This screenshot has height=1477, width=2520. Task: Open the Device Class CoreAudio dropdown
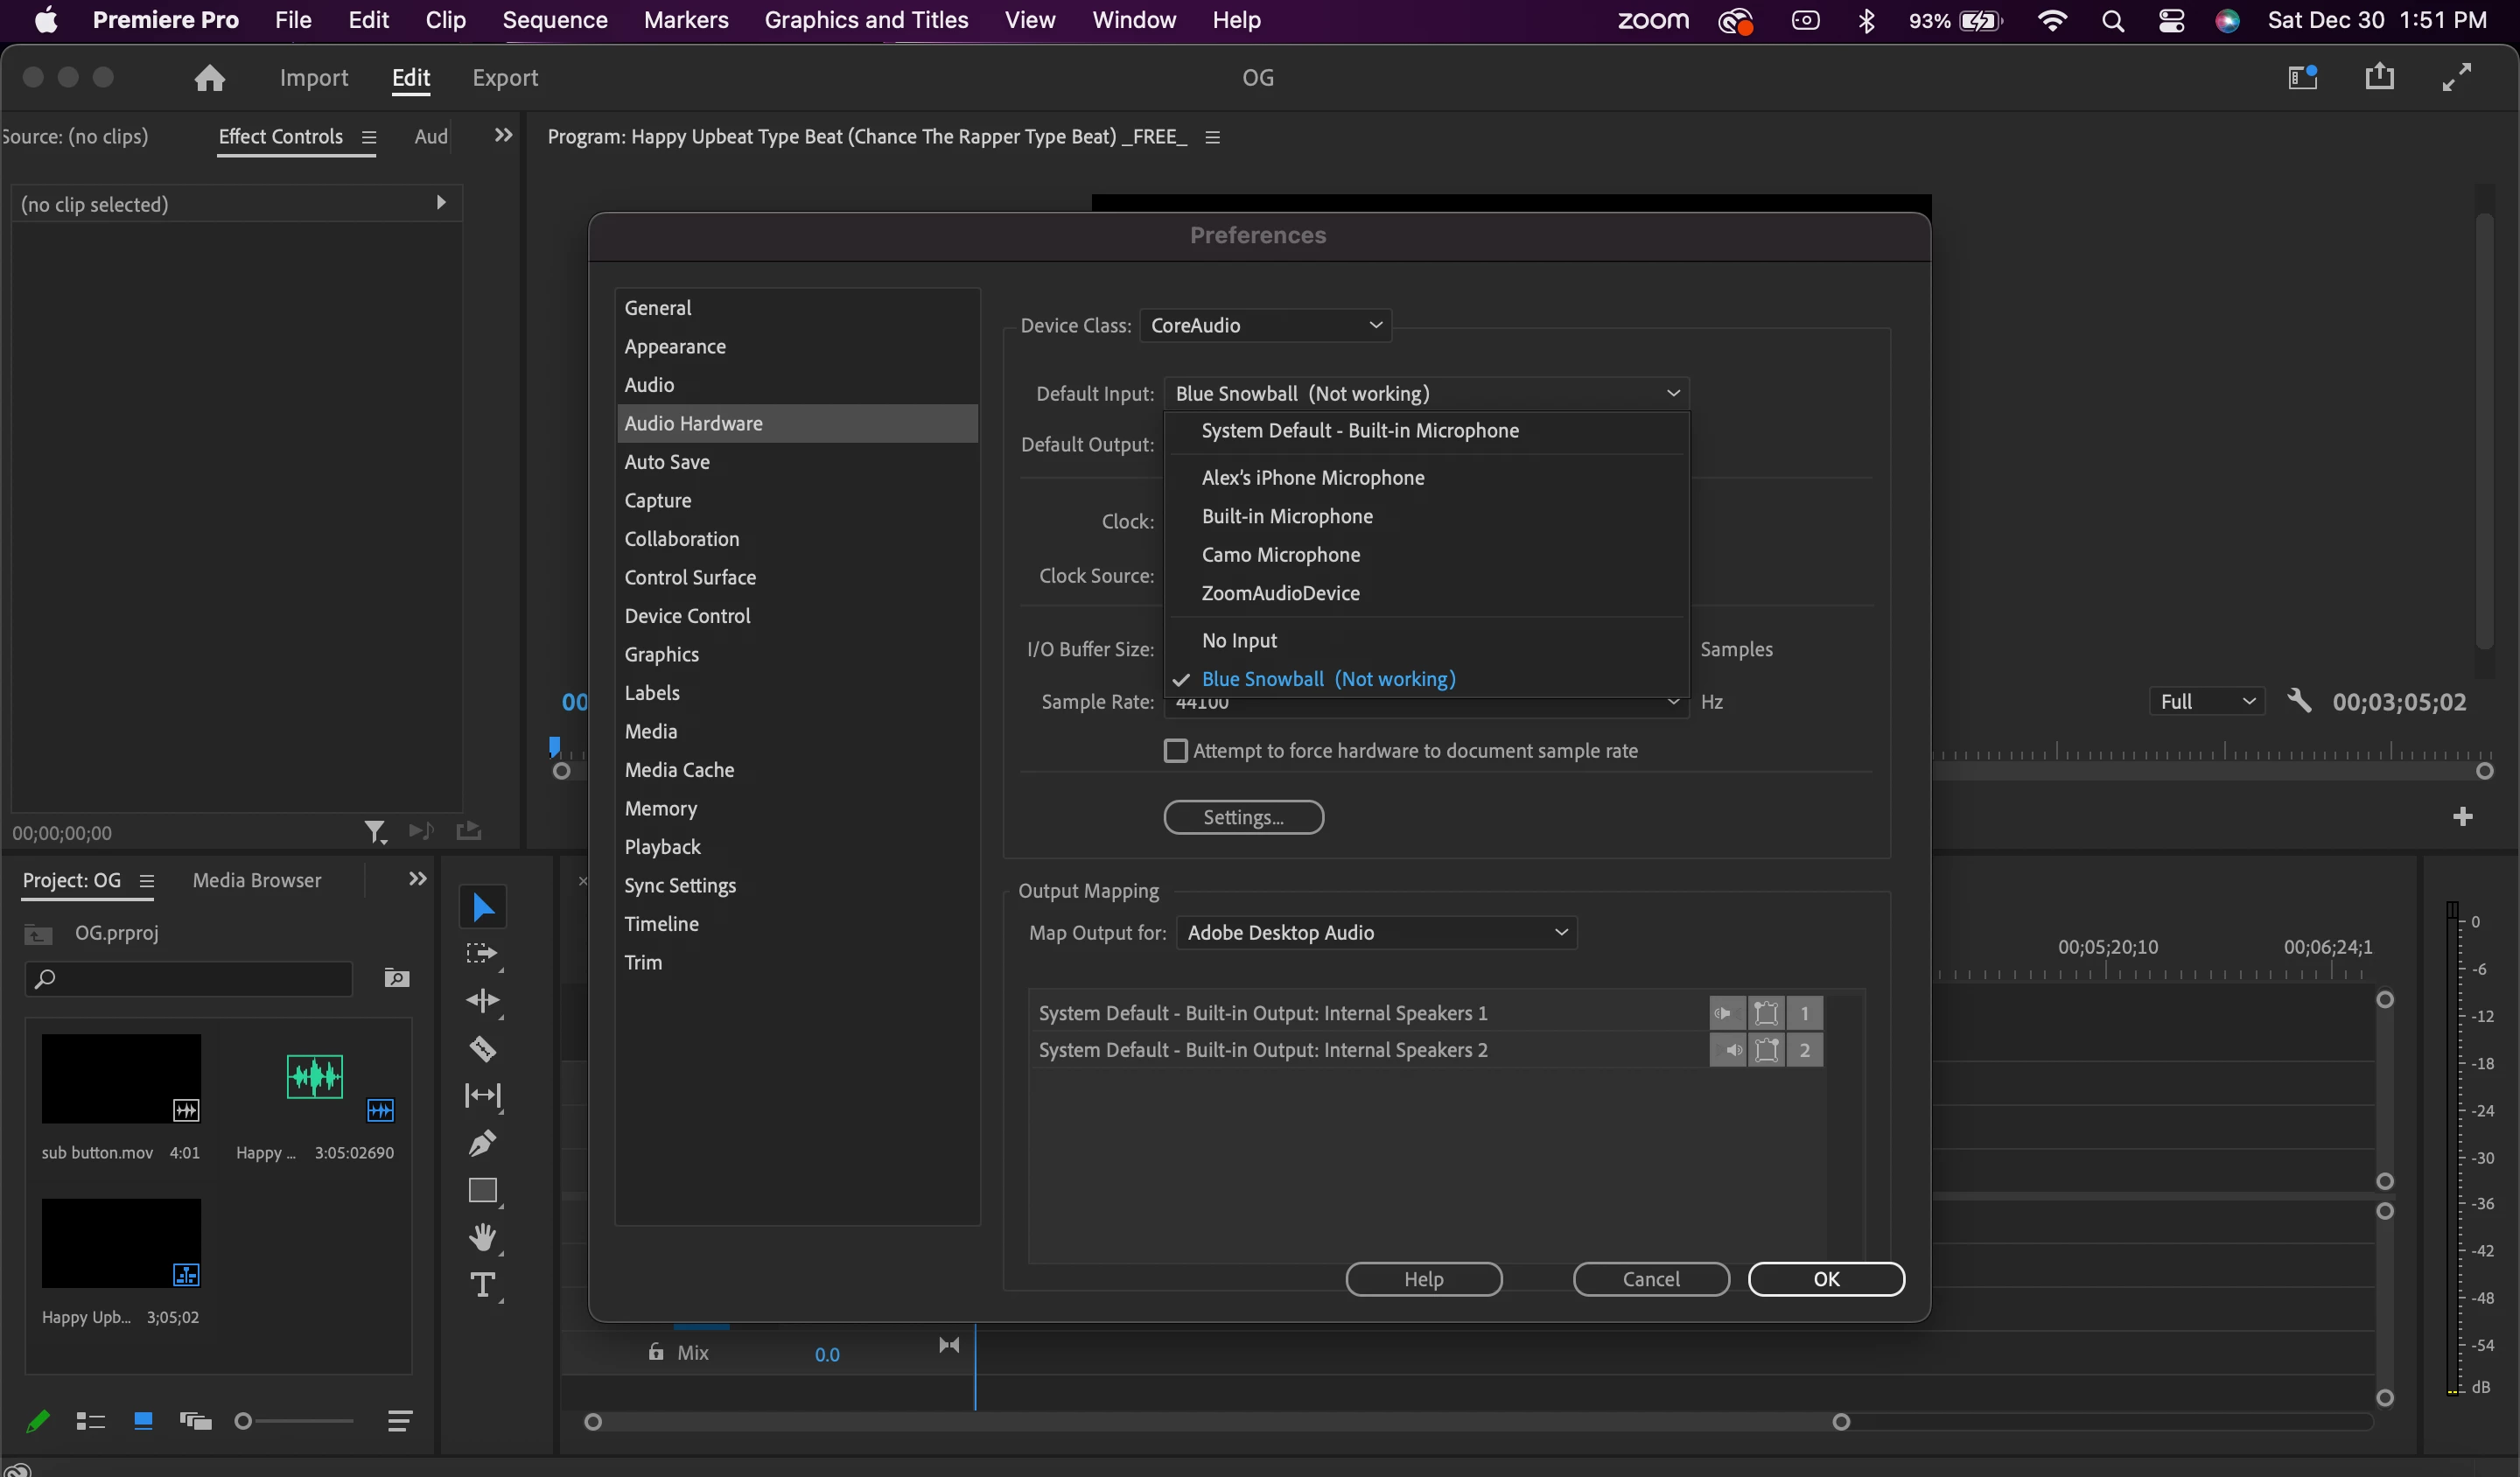[1265, 325]
